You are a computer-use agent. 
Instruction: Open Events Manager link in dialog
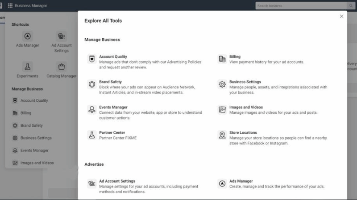[x=113, y=107]
